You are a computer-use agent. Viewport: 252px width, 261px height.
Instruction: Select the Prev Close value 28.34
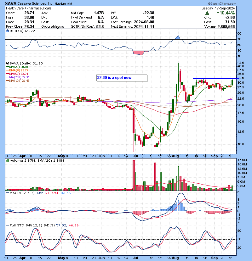point(29,27)
